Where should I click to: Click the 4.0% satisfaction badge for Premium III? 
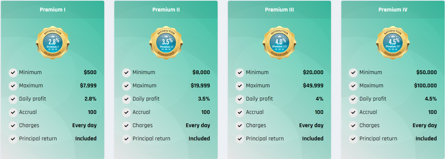click(x=279, y=43)
